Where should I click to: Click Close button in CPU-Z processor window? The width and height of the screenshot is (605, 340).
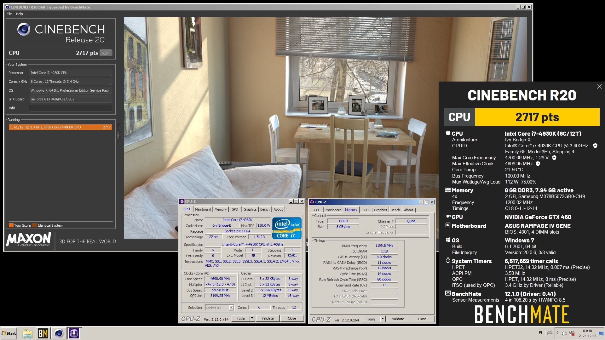click(x=292, y=318)
